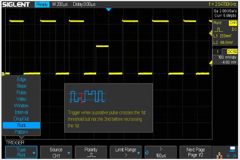Click the positive pulse icon on the Polarity softkey
This screenshot has width=240, height=160.
point(91,156)
